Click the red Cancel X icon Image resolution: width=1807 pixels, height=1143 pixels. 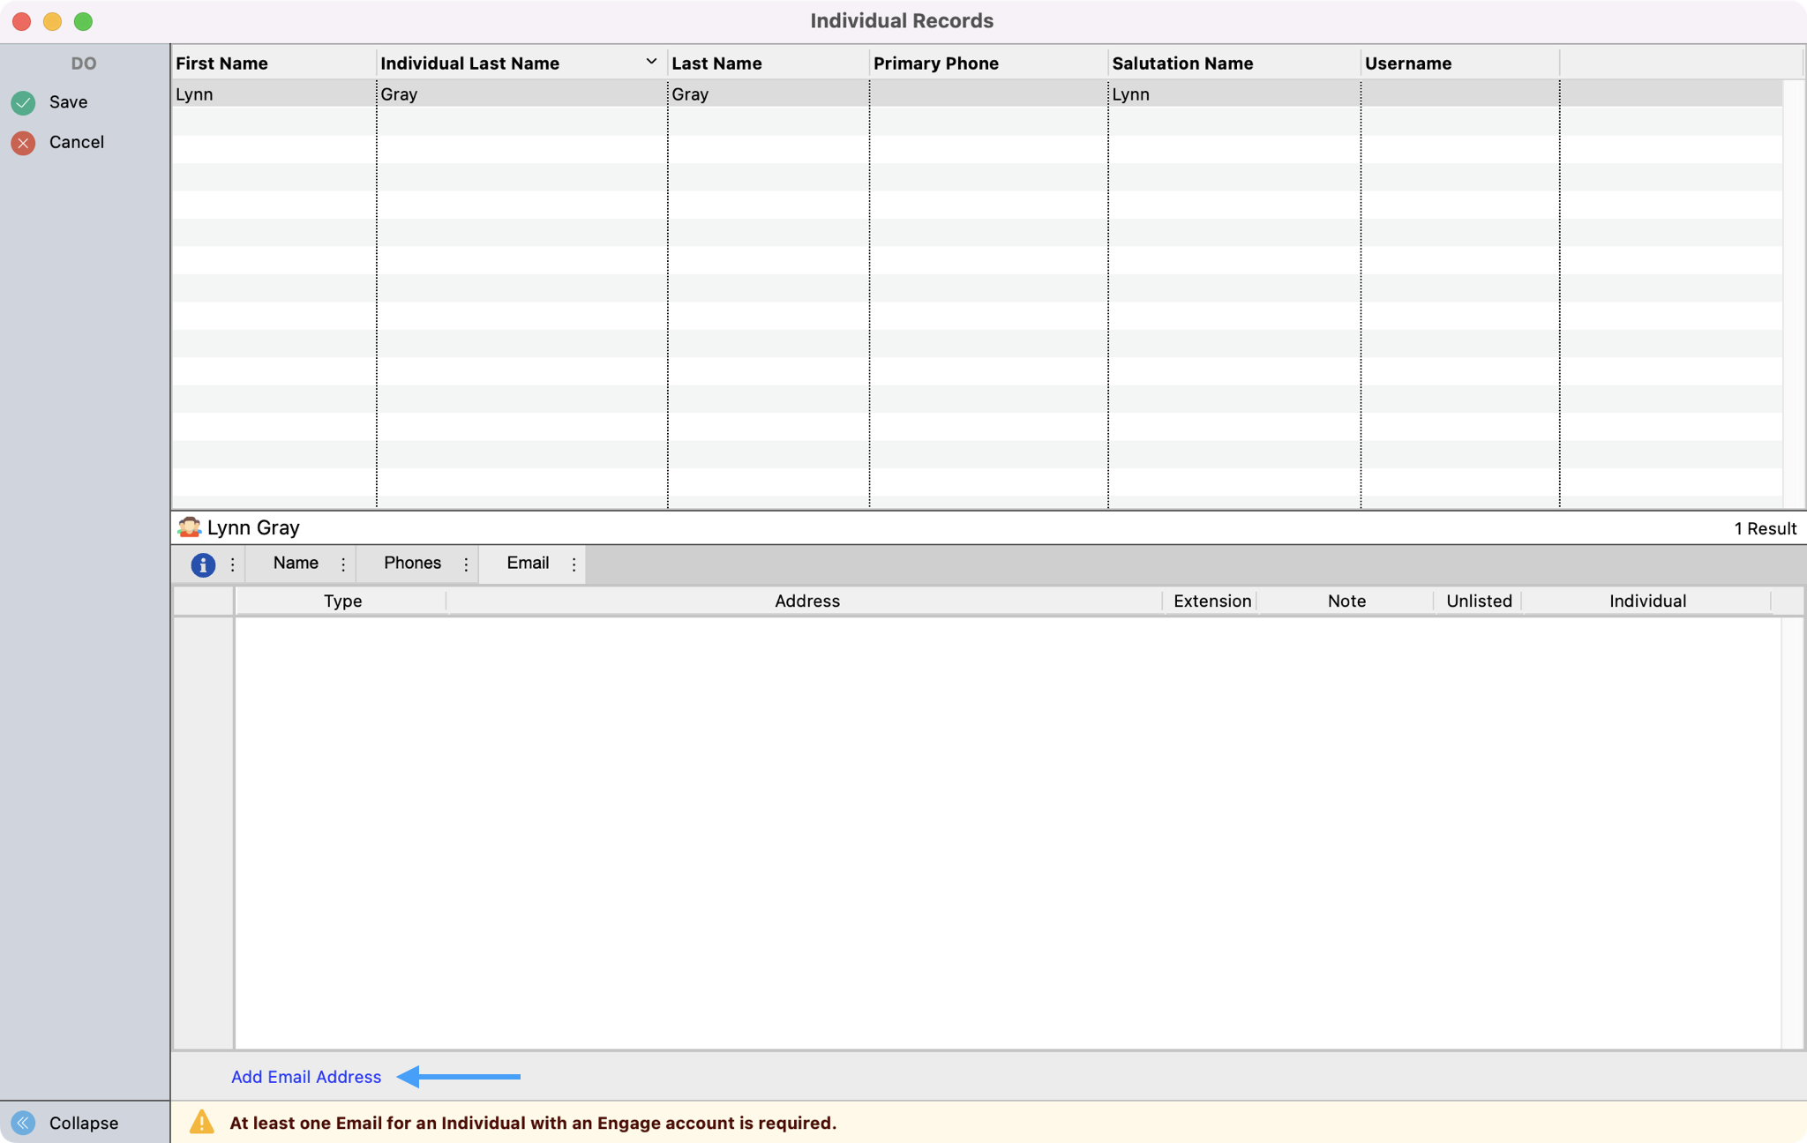coord(23,143)
